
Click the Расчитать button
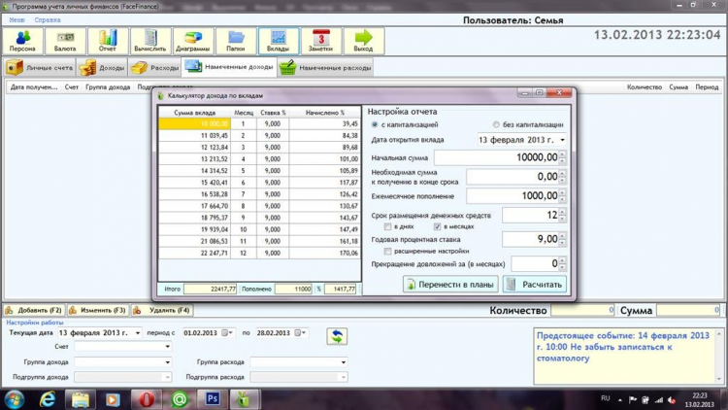click(x=535, y=285)
